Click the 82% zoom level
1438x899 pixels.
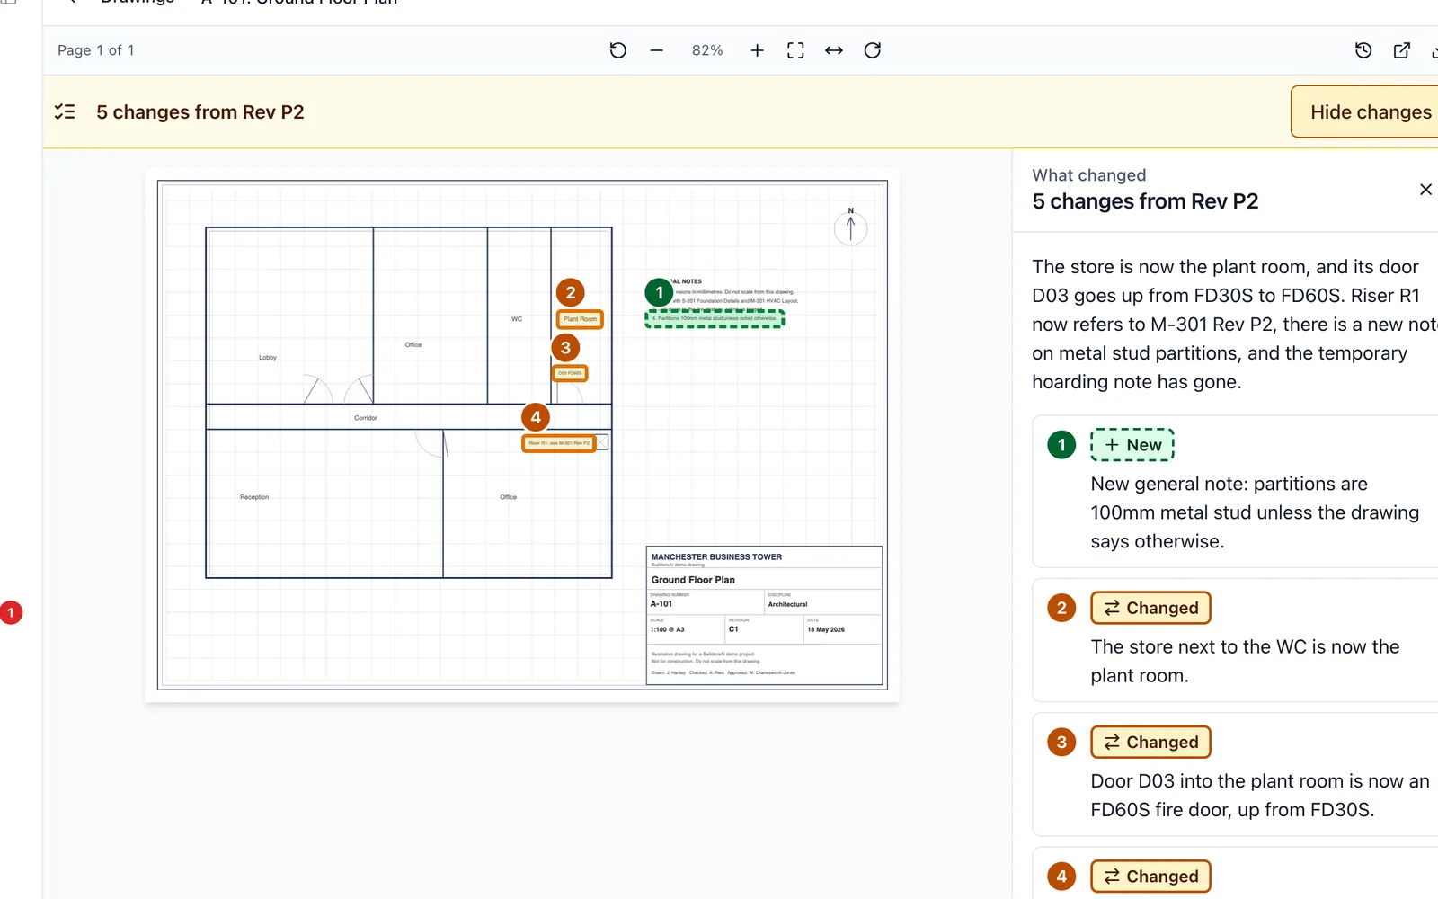tap(707, 50)
